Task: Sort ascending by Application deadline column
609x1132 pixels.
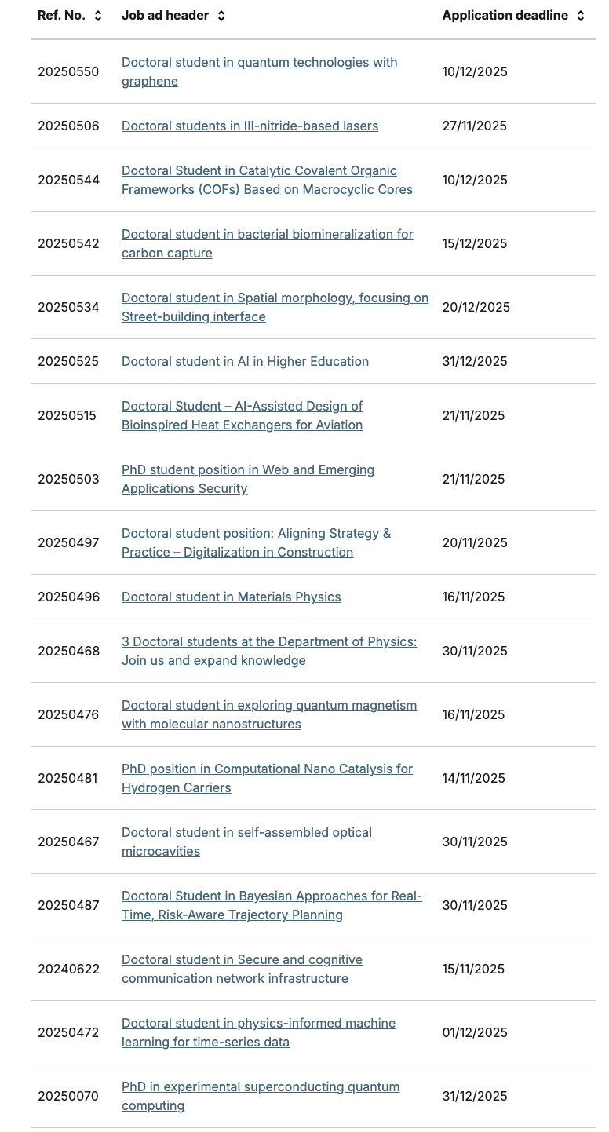Action: pos(580,12)
